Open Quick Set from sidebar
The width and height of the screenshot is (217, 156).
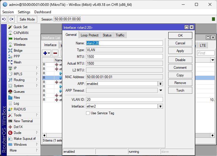(x=20, y=27)
